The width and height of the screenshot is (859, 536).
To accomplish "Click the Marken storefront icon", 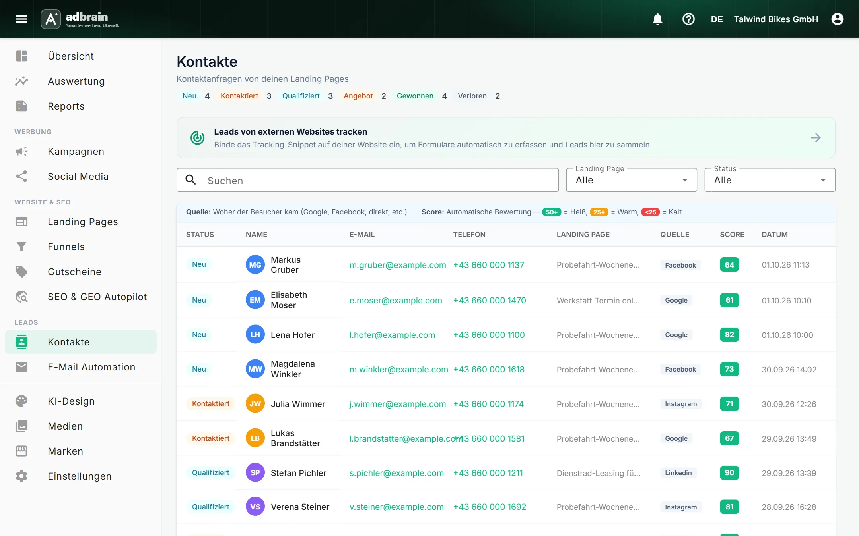I will (x=21, y=451).
